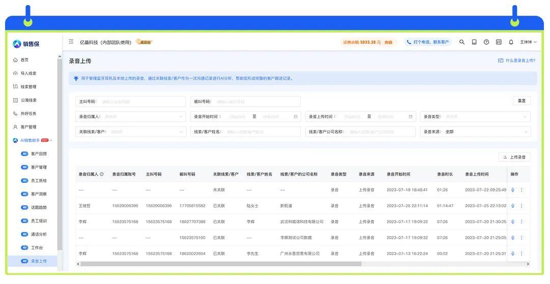This screenshot has width=550, height=284.
Task: Click microphone icon in 武汉科威诺 row
Action: click(513, 222)
